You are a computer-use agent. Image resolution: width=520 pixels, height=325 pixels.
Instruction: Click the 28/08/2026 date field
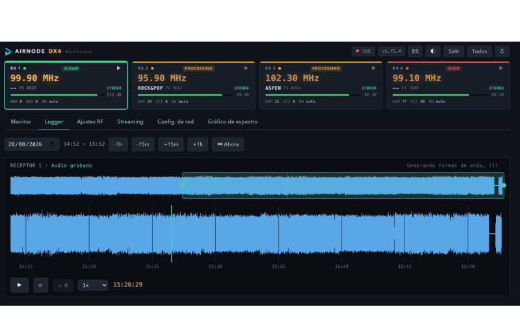tap(32, 144)
